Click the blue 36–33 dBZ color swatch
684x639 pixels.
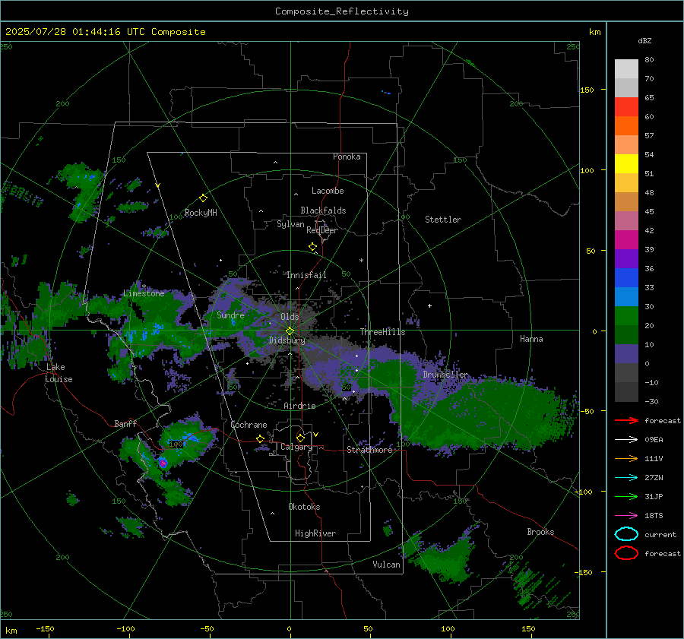coord(626,278)
